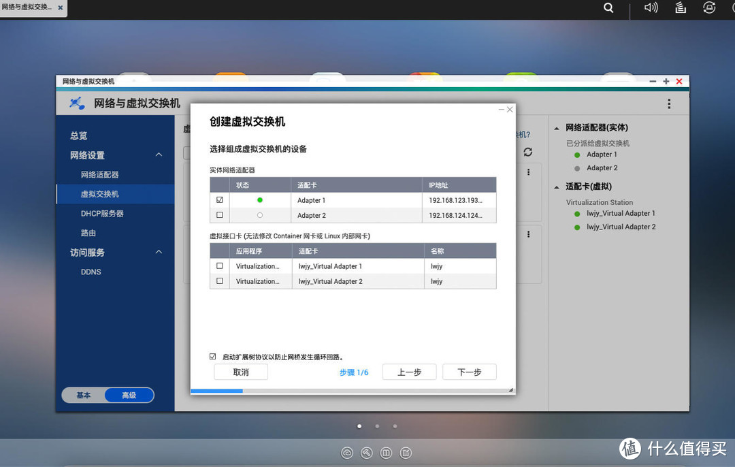Open 路由 sidebar item
735x467 pixels.
(88, 233)
